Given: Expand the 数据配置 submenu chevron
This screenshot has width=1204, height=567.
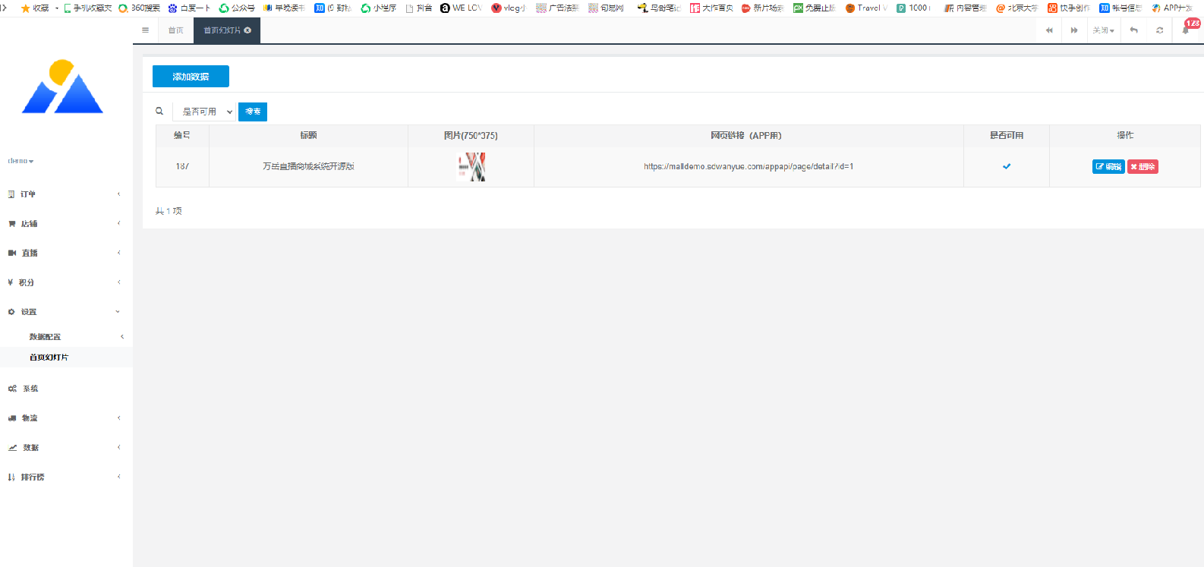Looking at the screenshot, I should (x=122, y=337).
